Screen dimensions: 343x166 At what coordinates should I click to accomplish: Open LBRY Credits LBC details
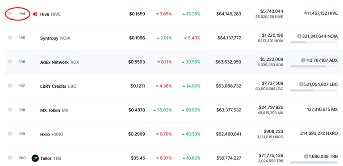(x=58, y=86)
